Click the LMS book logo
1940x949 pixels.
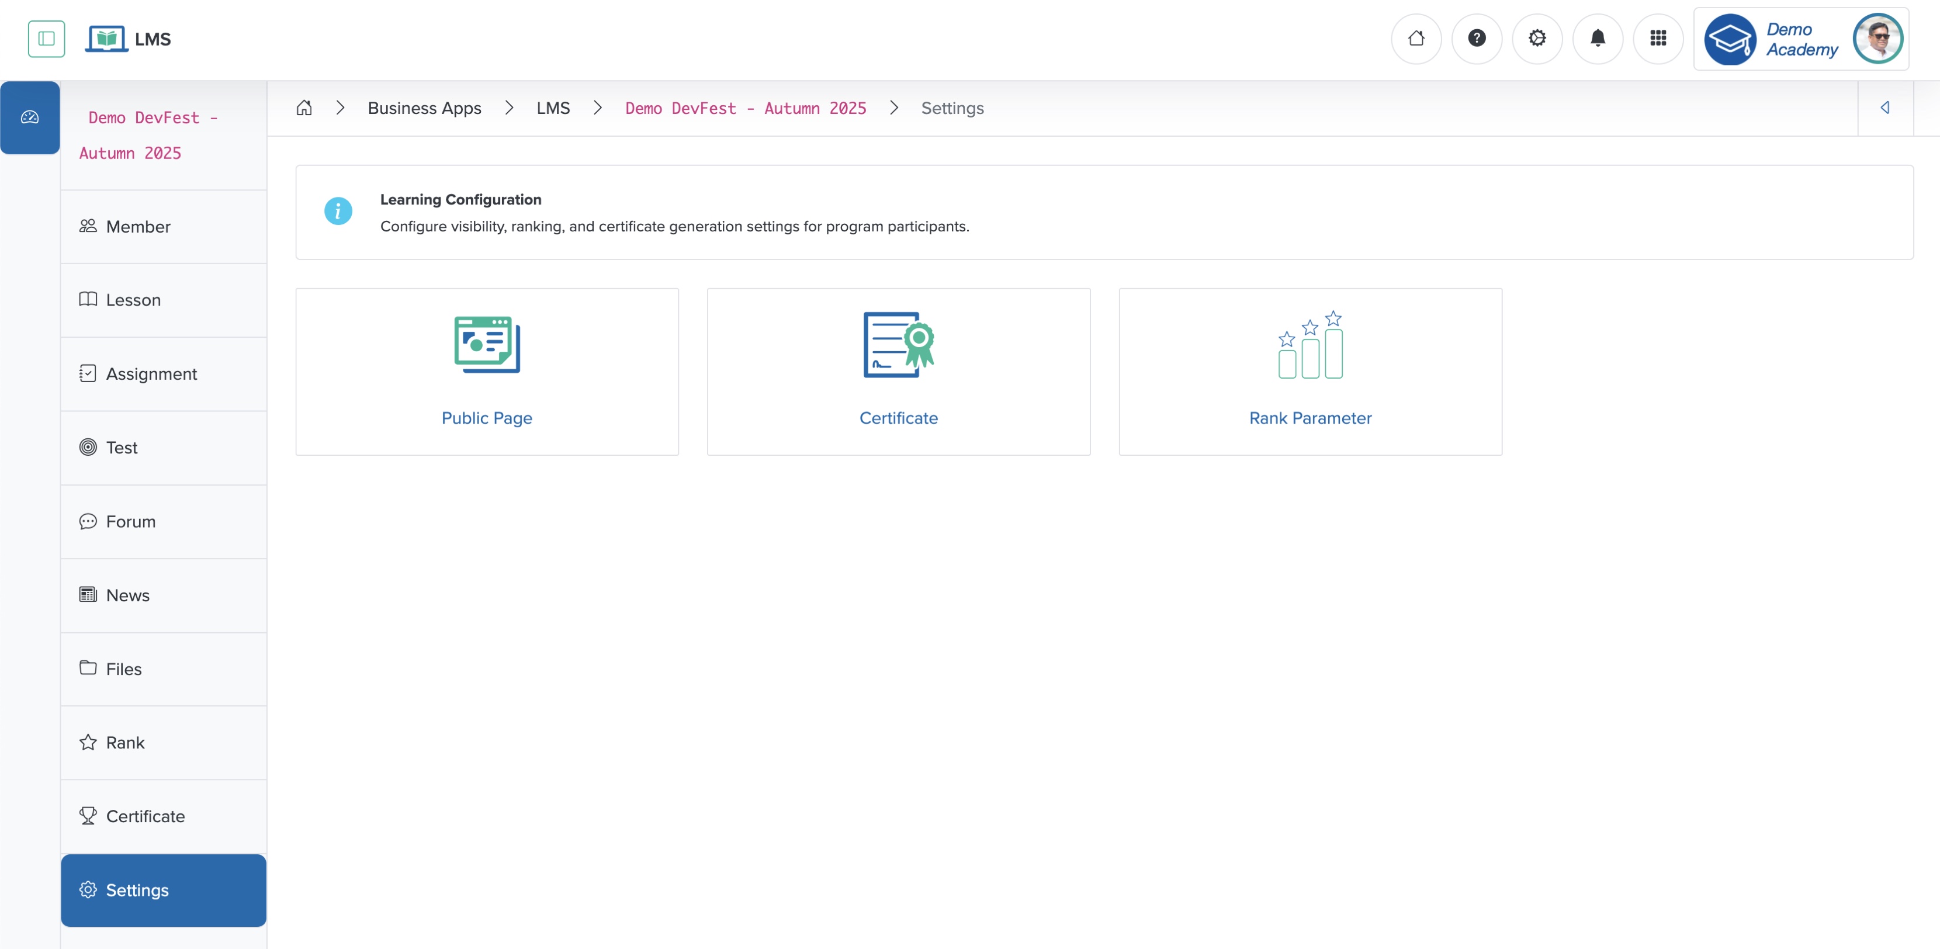106,39
